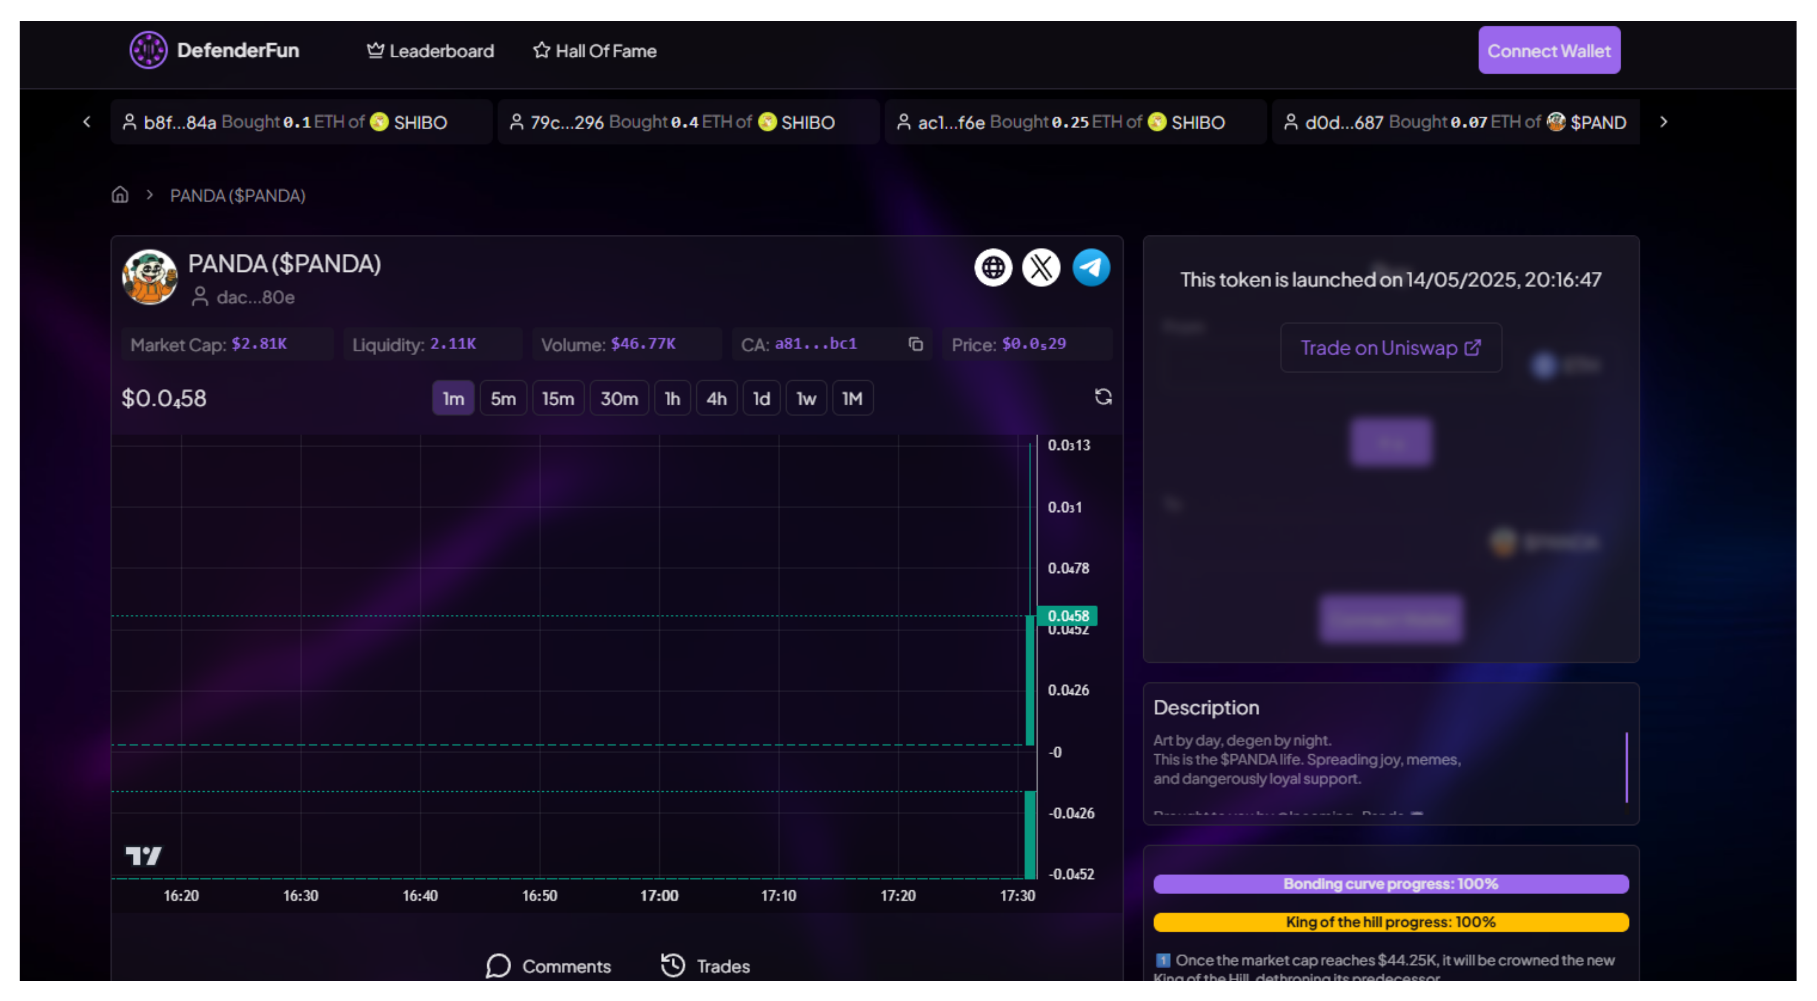The width and height of the screenshot is (1817, 1001).
Task: Click the DefenderFun logo icon
Action: click(148, 50)
